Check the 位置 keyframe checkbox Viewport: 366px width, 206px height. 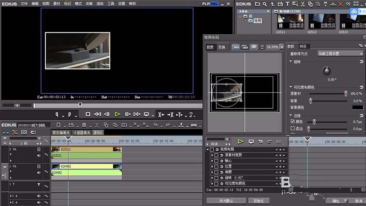(x=216, y=166)
